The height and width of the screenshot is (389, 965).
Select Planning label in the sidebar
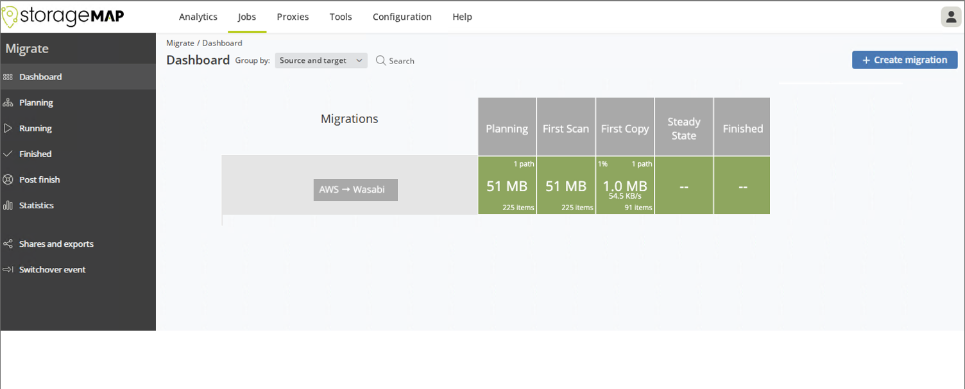pyautogui.click(x=36, y=103)
